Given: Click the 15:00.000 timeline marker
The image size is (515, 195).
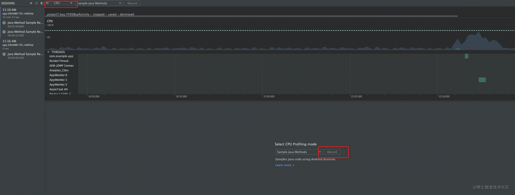Looking at the screenshot, I should (x=269, y=96).
